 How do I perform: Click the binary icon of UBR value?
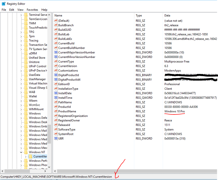pos(56,138)
